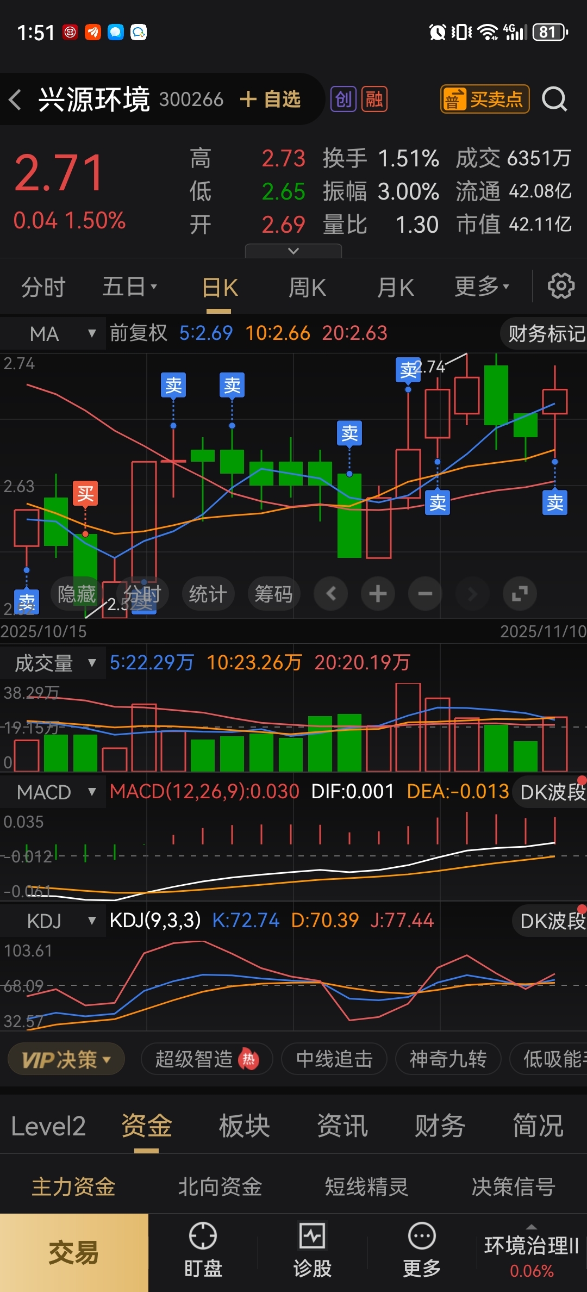Select the 低吸能手 indicator chip
Image resolution: width=587 pixels, height=1292 pixels.
(x=549, y=1059)
